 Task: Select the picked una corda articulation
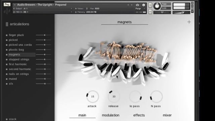[x=20, y=45]
